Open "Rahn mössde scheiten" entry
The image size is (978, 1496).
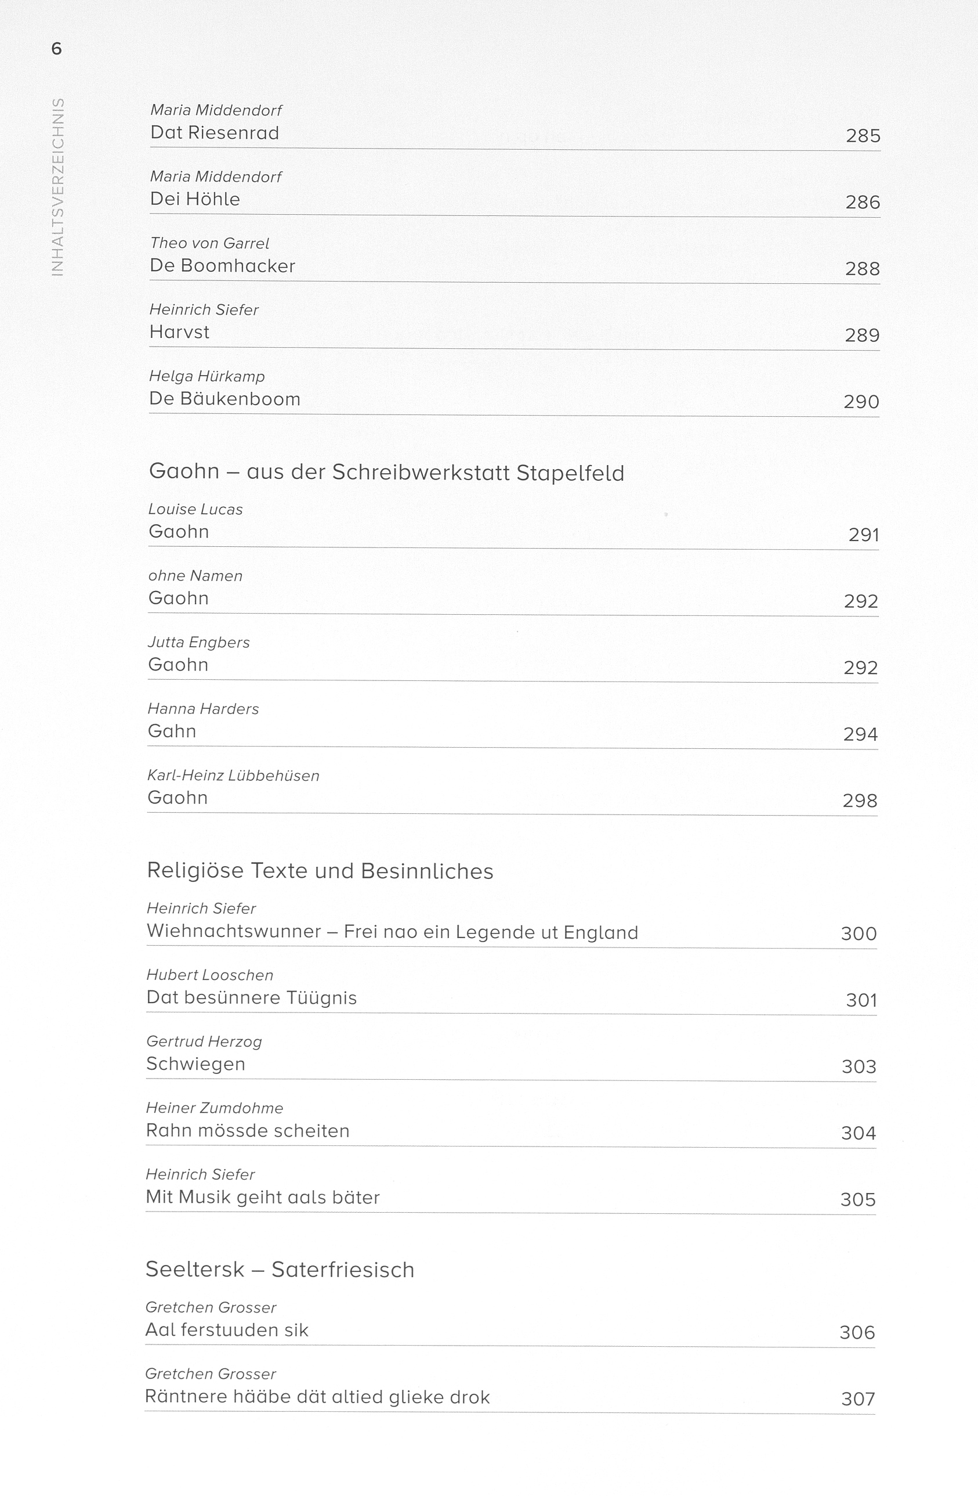248,1131
